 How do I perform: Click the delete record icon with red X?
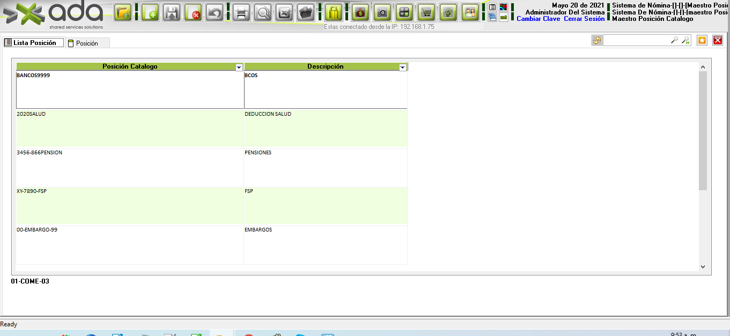coord(193,12)
